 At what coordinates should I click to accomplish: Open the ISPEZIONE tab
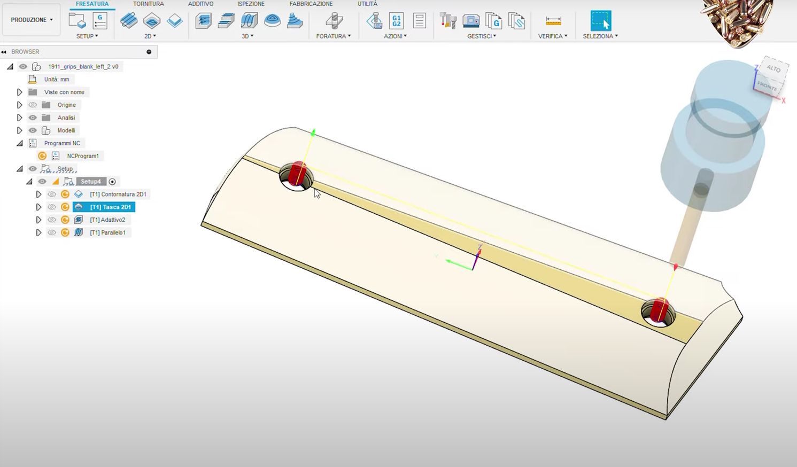[251, 4]
